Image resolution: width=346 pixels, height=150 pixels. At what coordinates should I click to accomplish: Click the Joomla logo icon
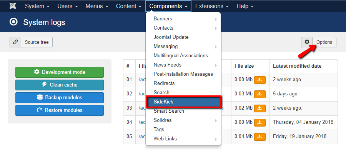click(13, 6)
